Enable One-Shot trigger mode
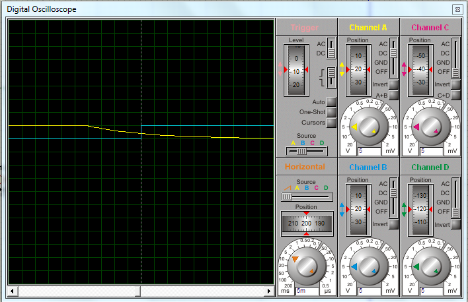 (x=331, y=112)
